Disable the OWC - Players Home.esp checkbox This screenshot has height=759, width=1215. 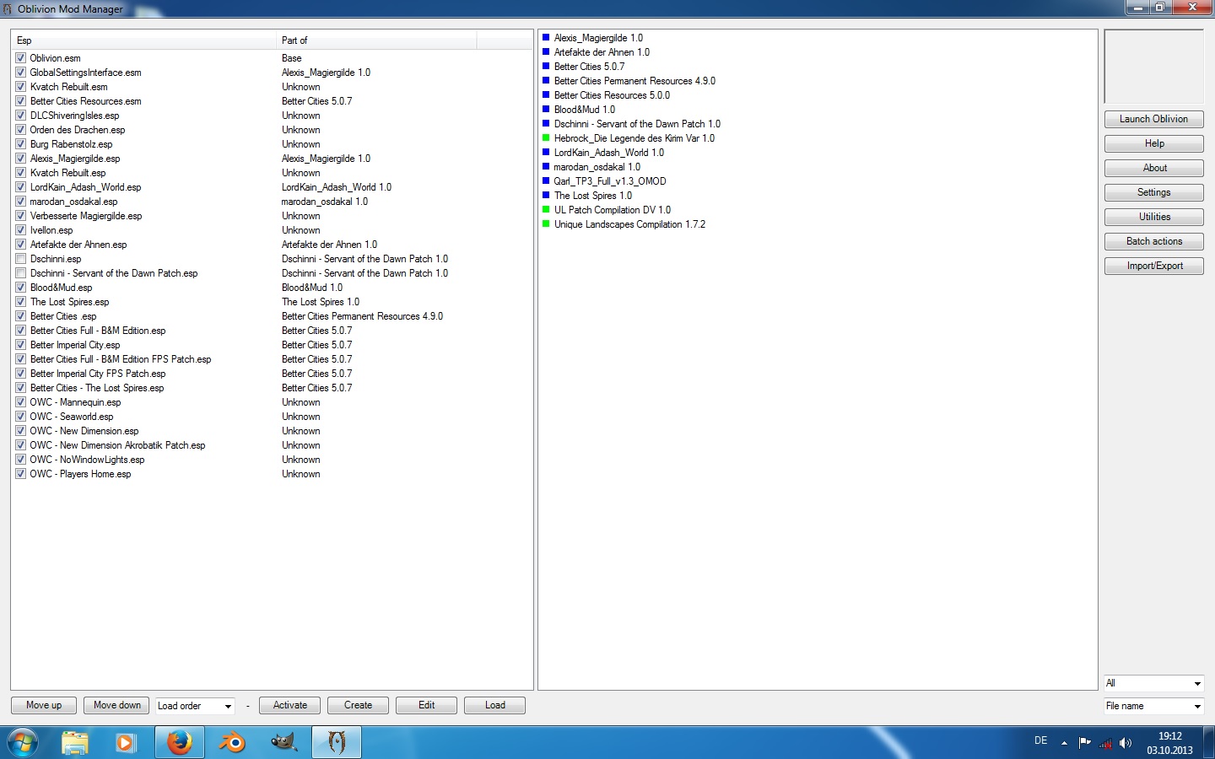coord(21,474)
